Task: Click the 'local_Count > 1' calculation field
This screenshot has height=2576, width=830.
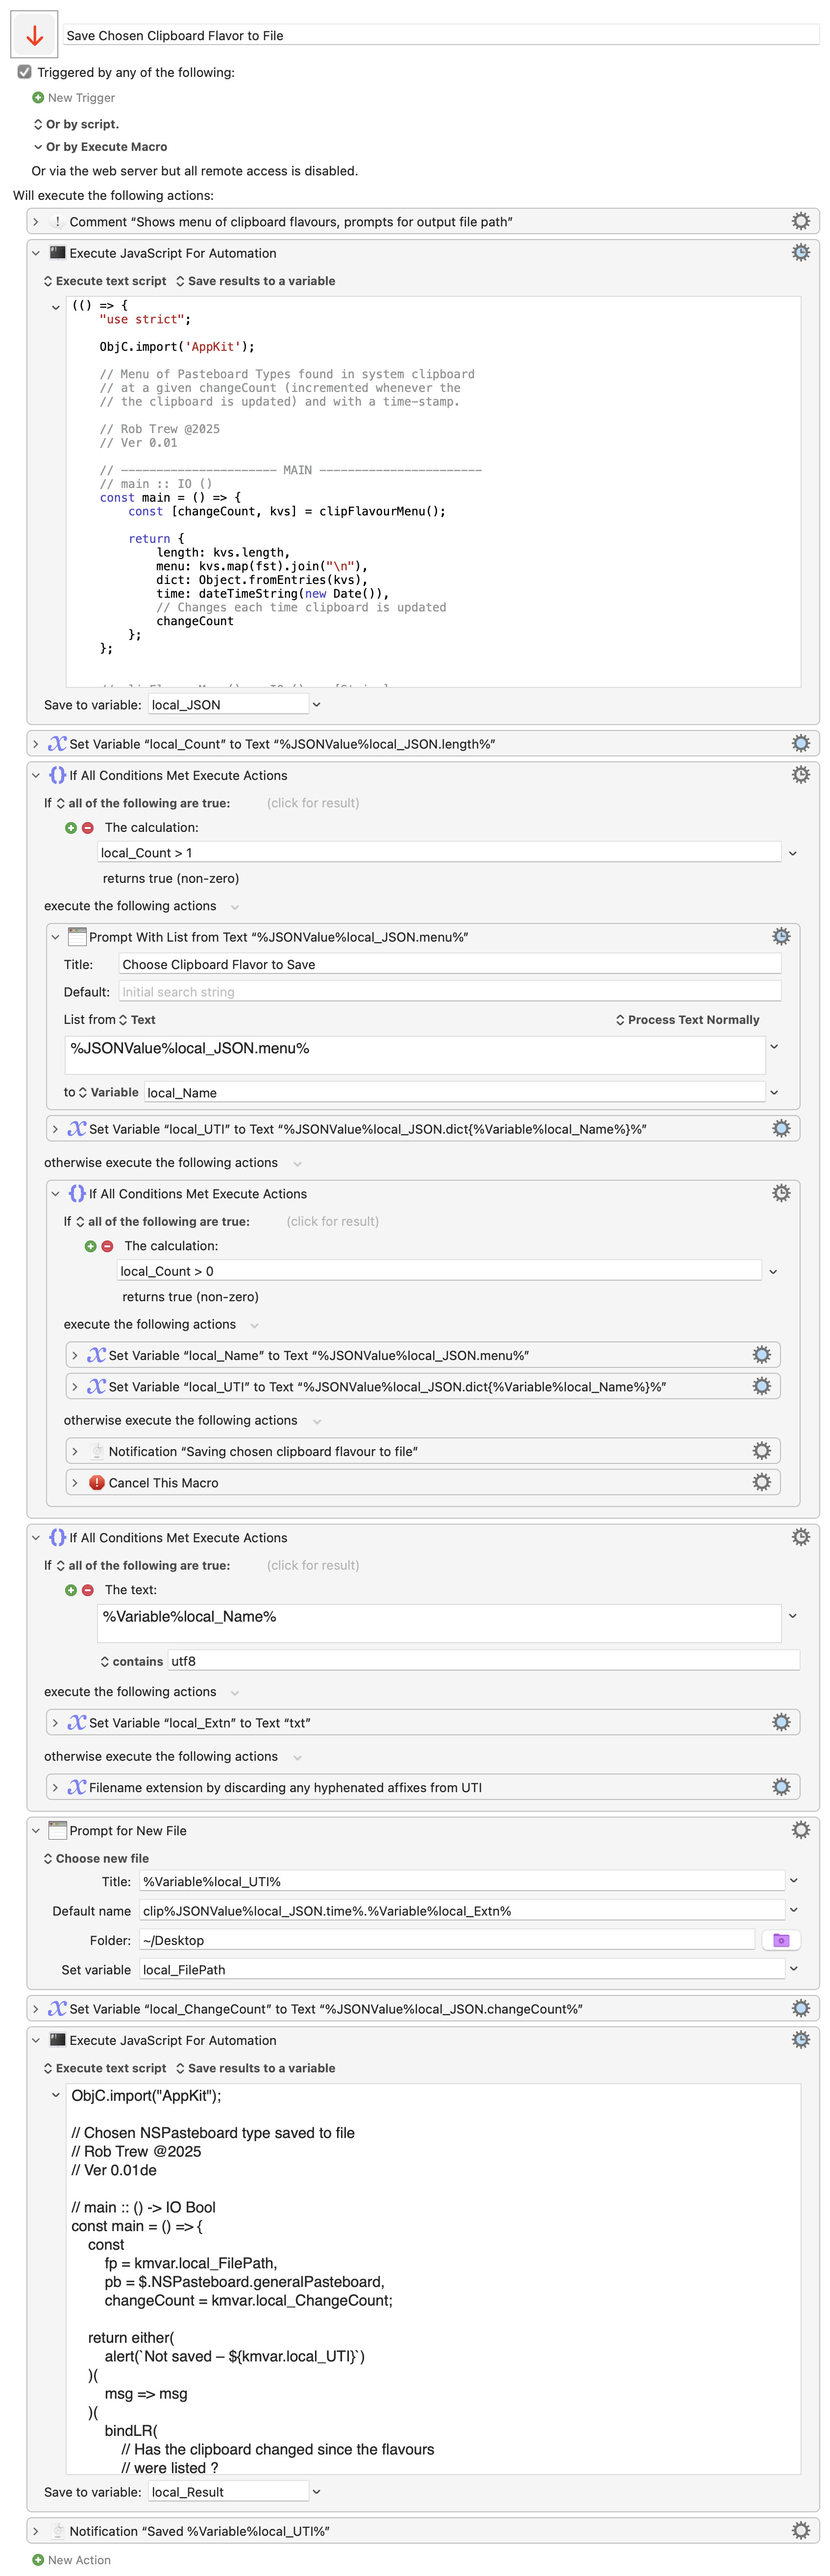Action: 439,852
